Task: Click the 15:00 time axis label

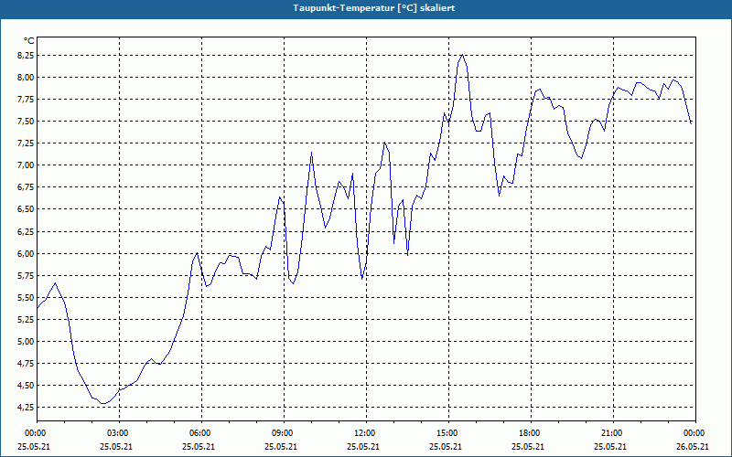Action: coord(448,433)
